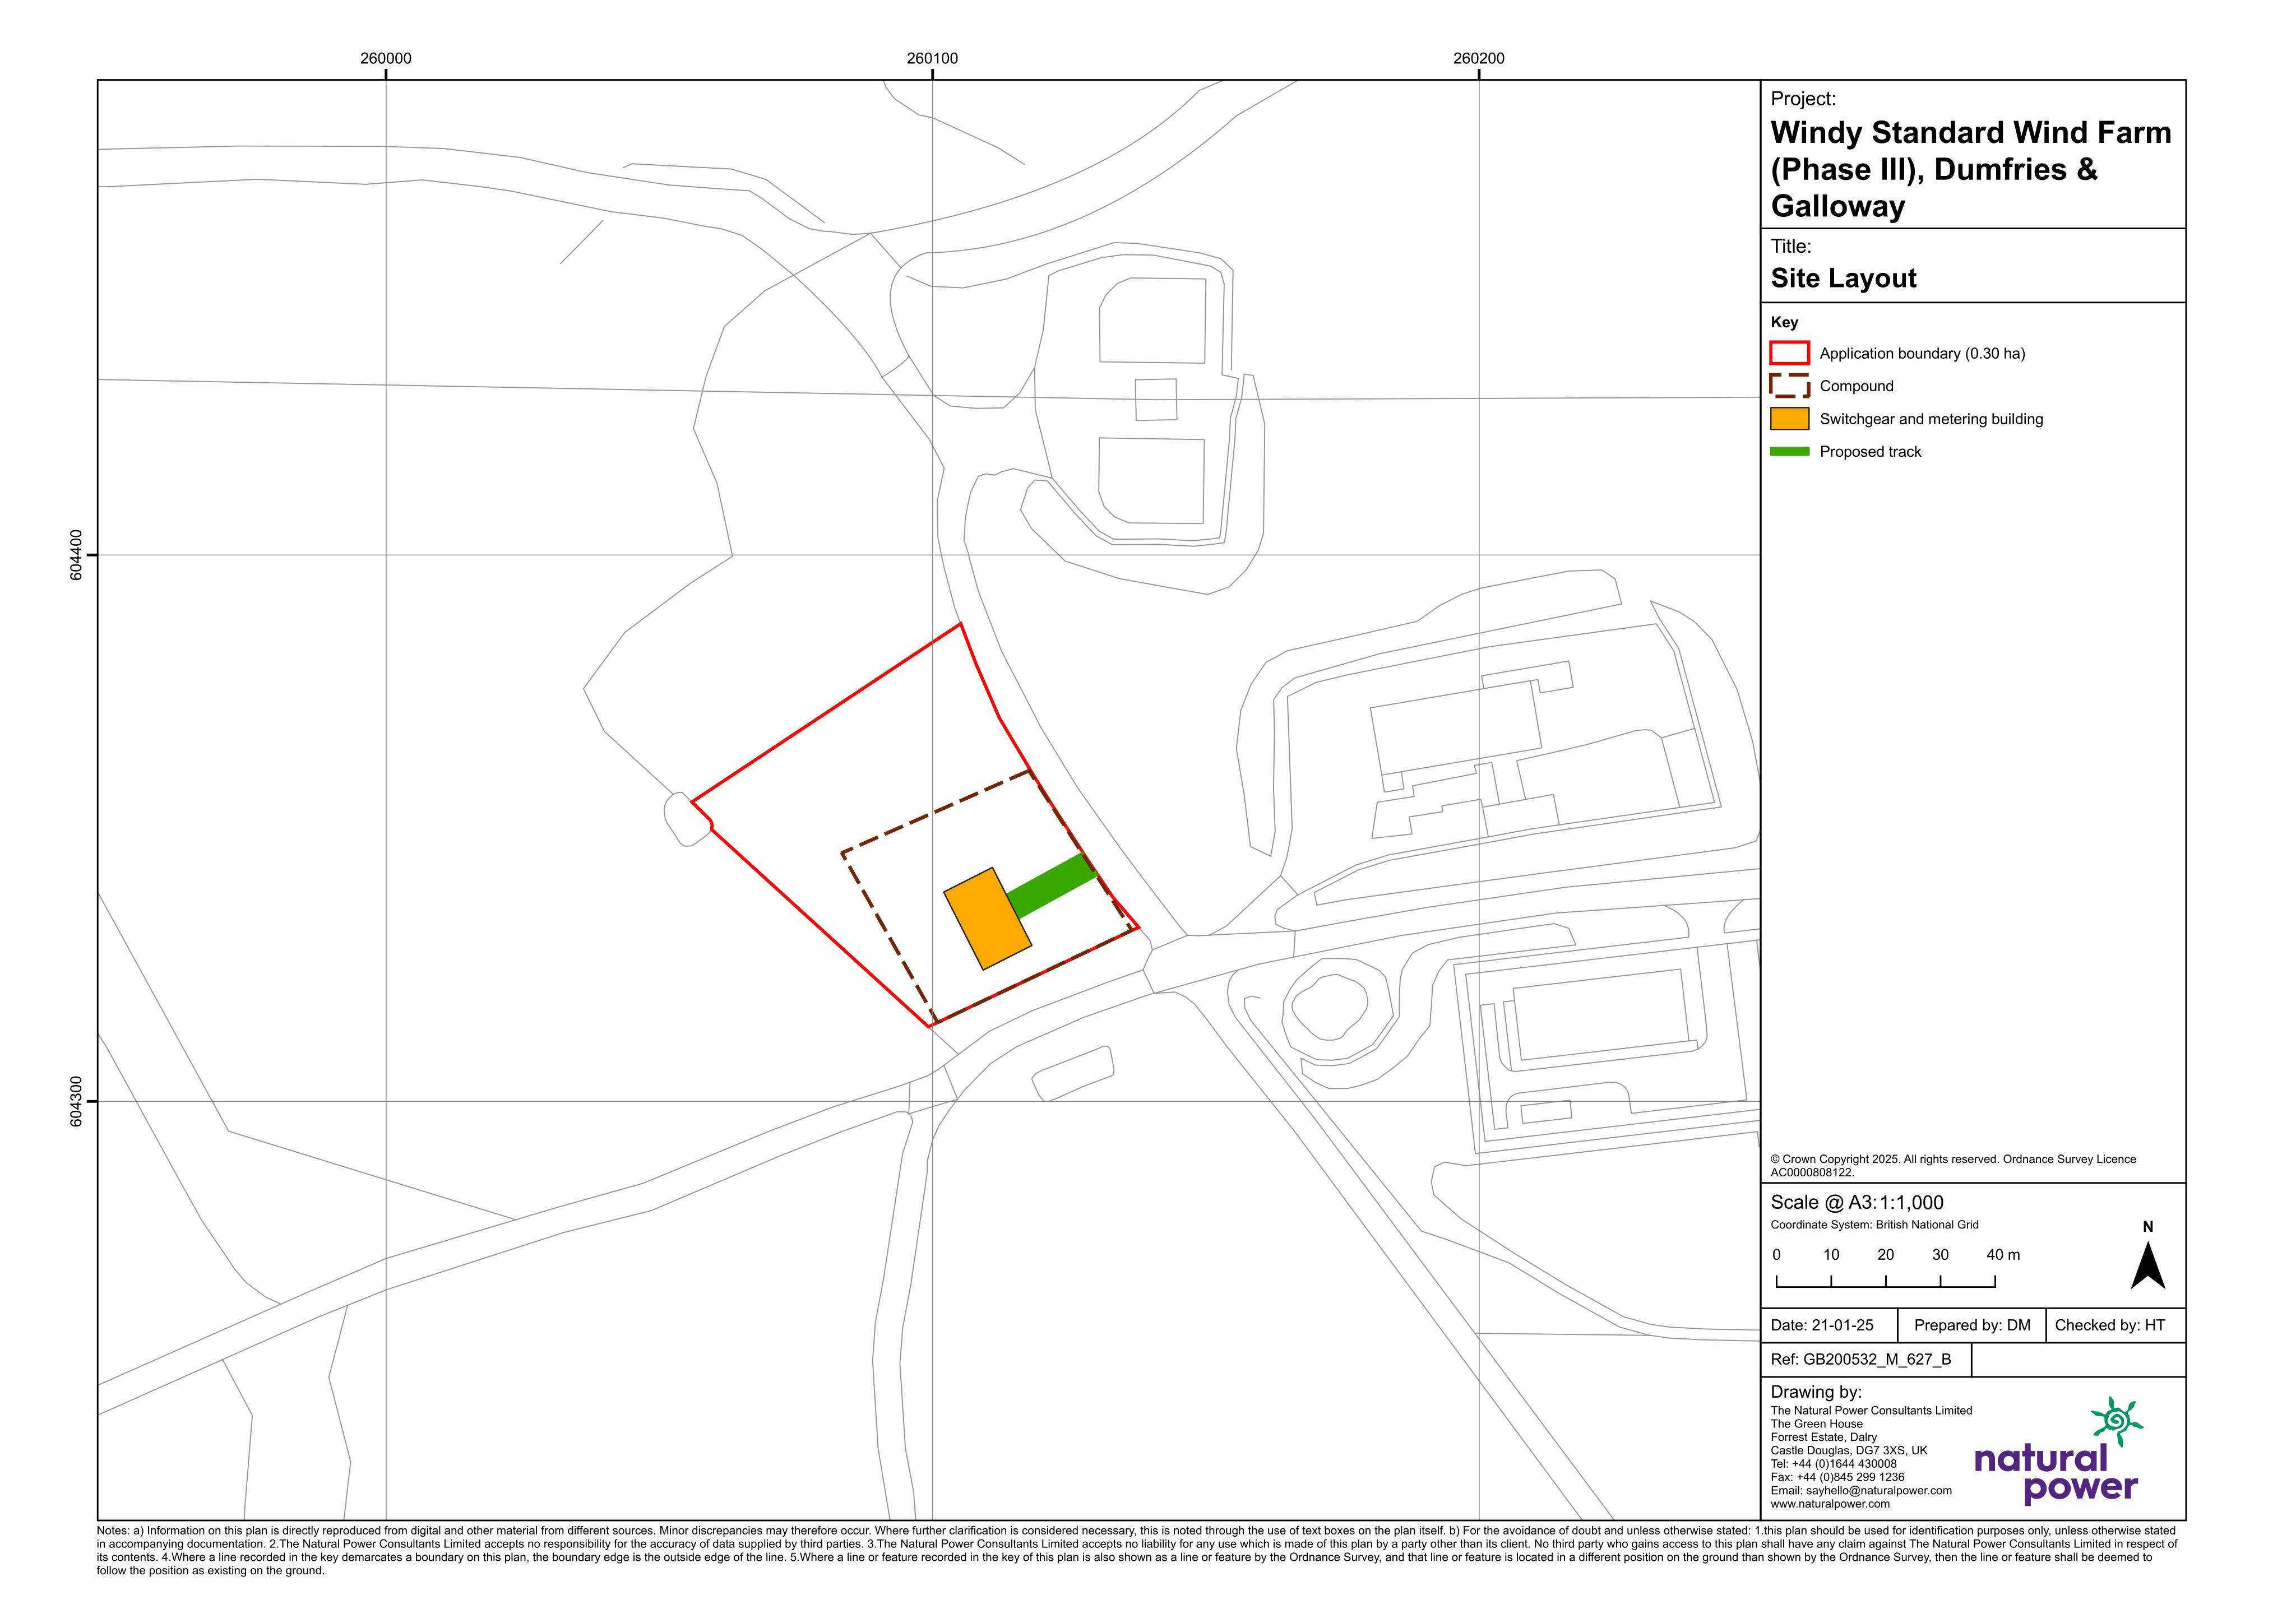Click the red Application boundary key symbol
The height and width of the screenshot is (1623, 2296).
click(1789, 353)
